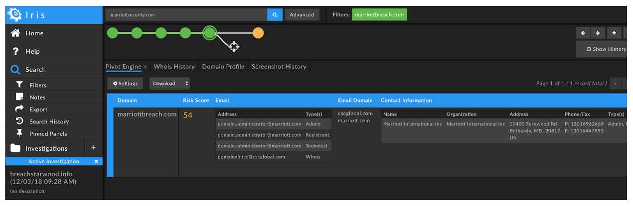
Task: Open the Filters panel
Action: coord(54,85)
